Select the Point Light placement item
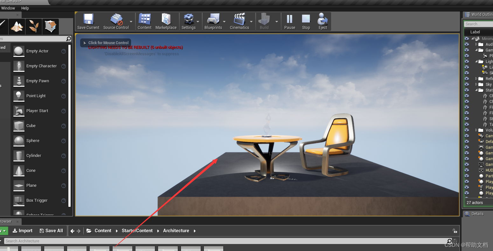Image resolution: width=493 pixels, height=251 pixels. pos(40,96)
